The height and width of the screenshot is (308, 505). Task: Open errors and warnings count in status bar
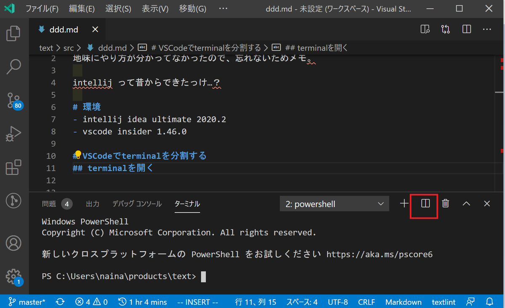click(x=91, y=302)
